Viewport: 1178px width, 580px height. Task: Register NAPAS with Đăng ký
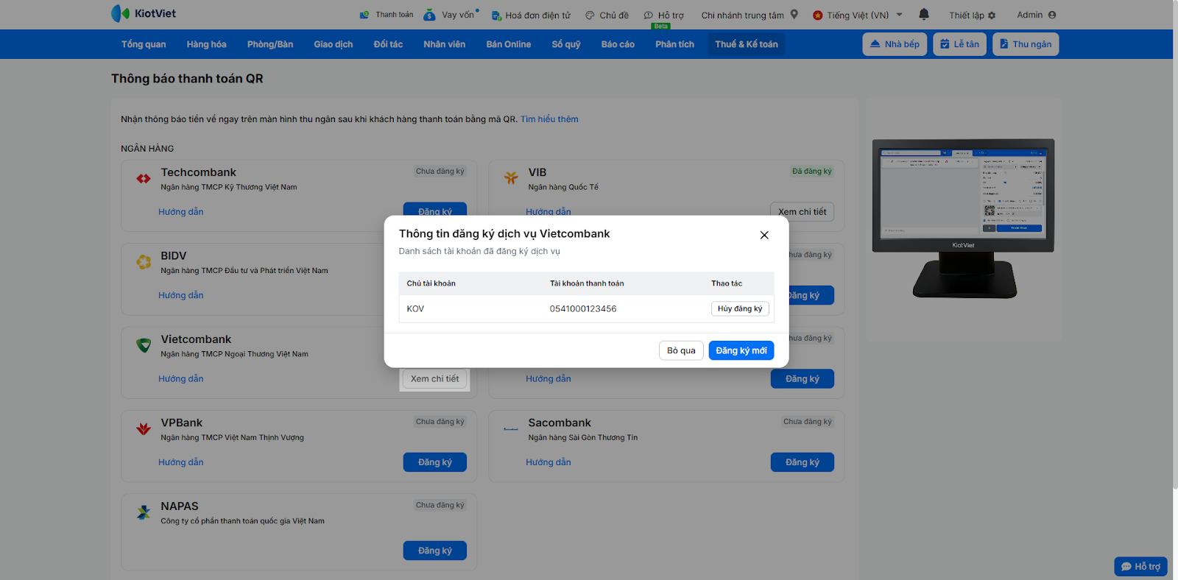click(434, 551)
